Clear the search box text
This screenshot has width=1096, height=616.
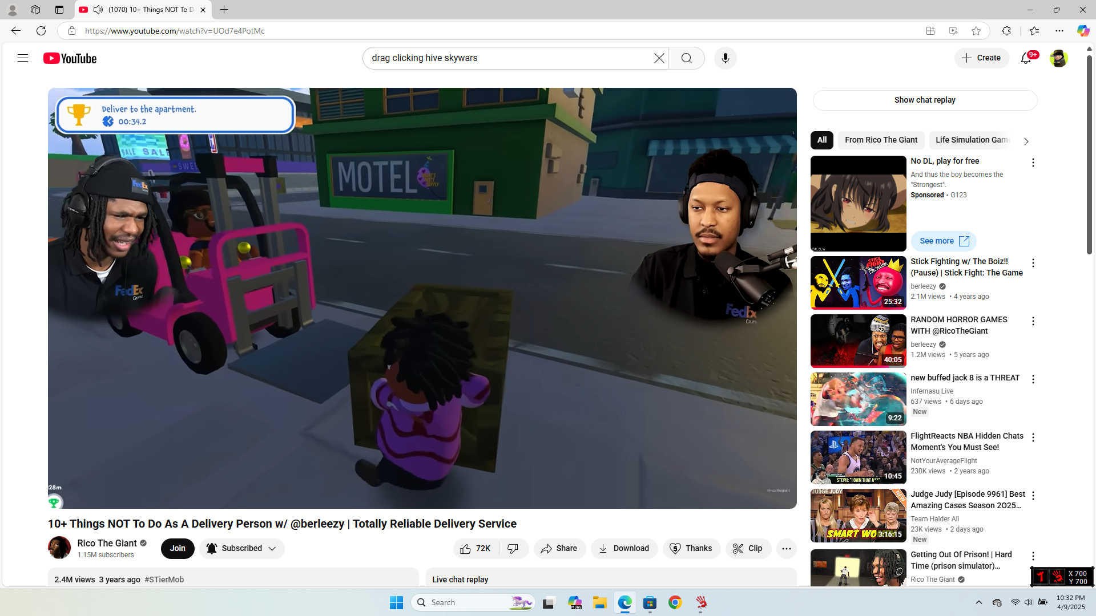coord(659,58)
